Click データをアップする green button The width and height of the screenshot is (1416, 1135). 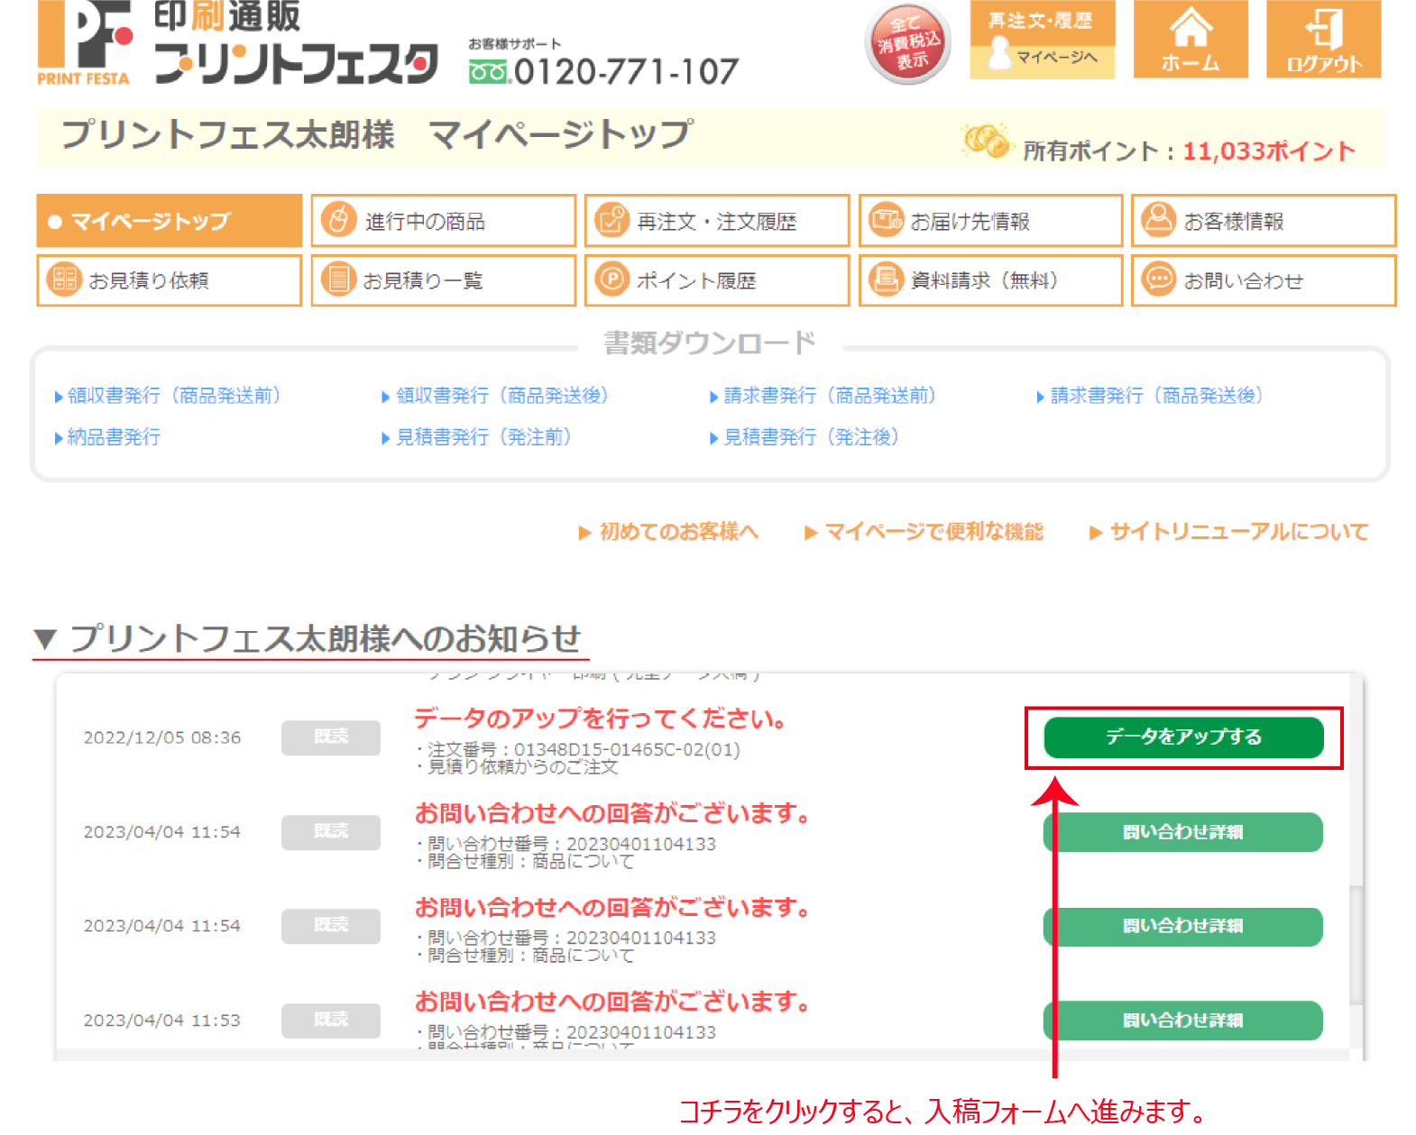click(x=1183, y=737)
